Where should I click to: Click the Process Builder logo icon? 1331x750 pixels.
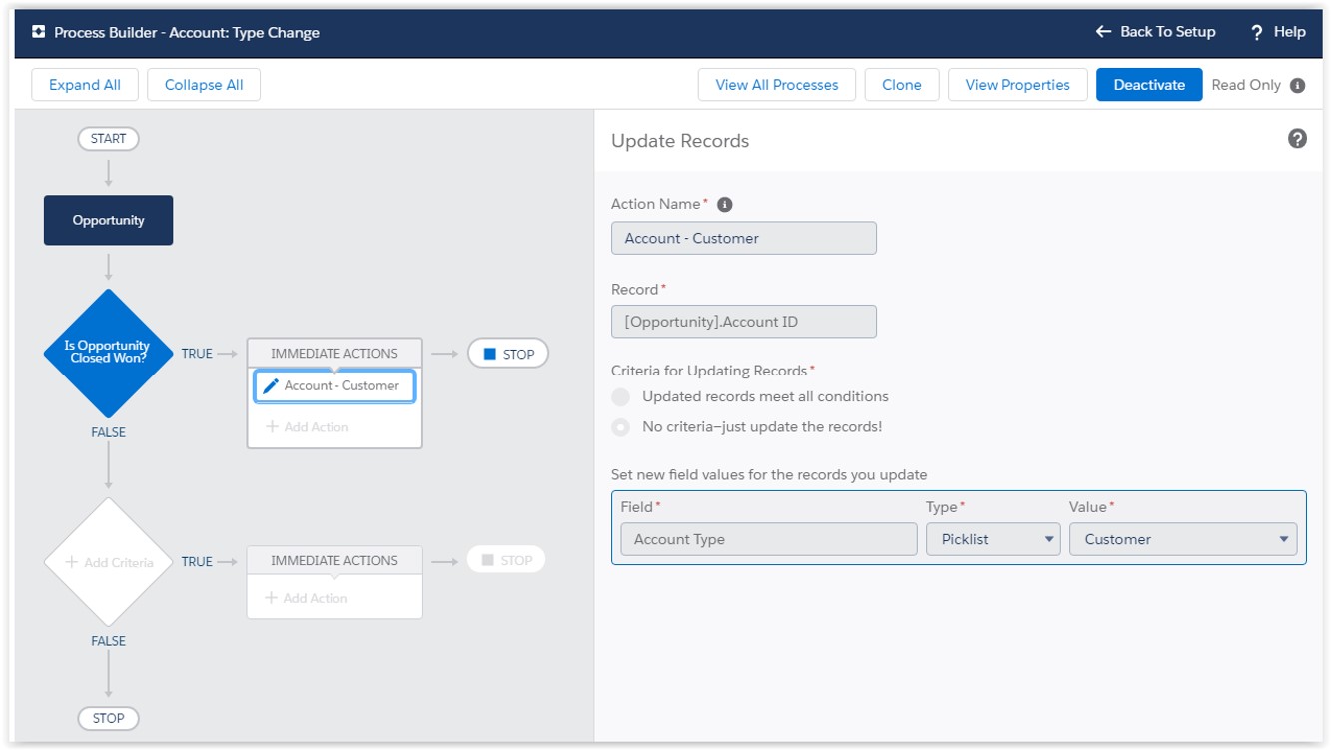(39, 32)
